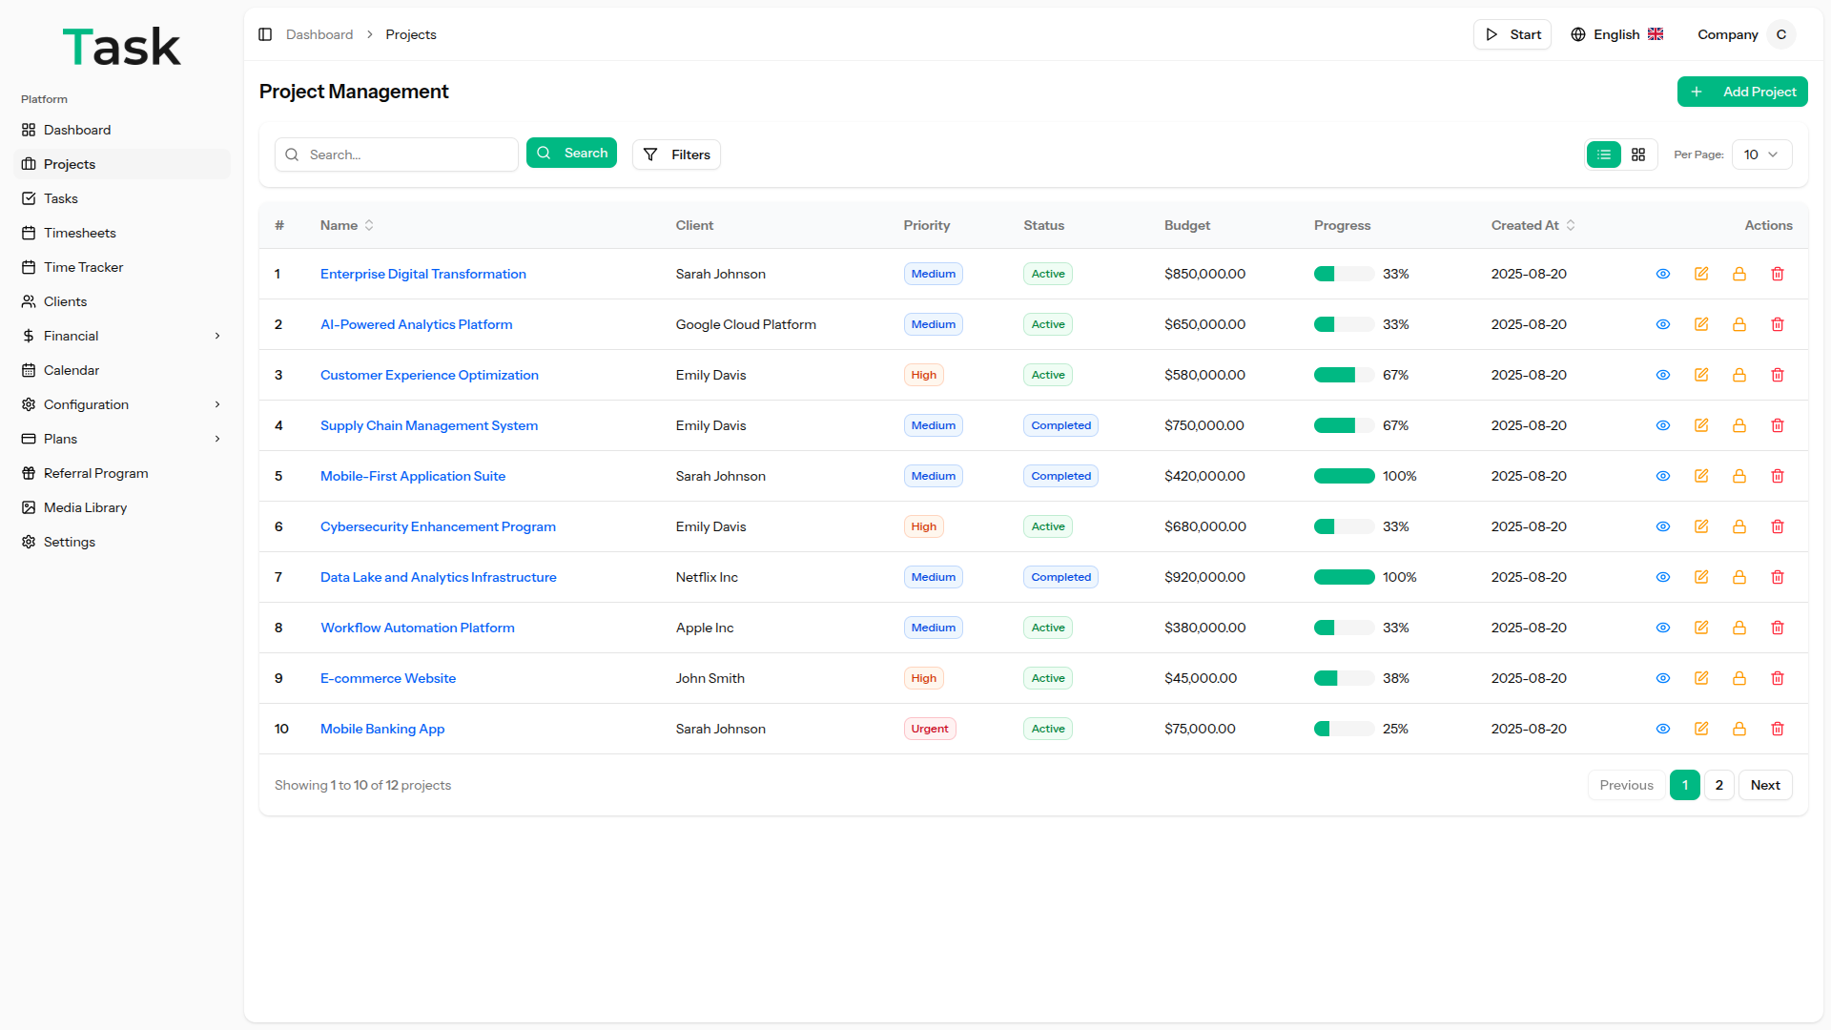Delete the Enterprise Digital Transformation project

[x=1777, y=274]
